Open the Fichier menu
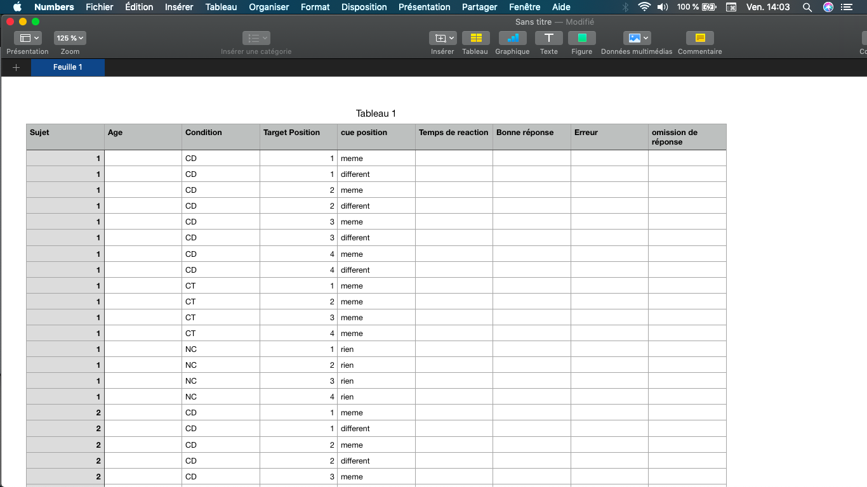Viewport: 867px width, 487px height. click(100, 7)
